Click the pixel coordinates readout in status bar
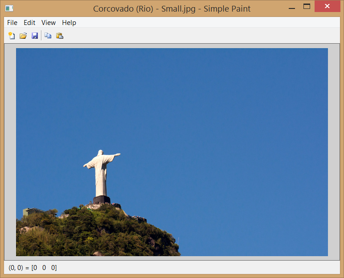Screen dimensions: 344x278 point(33,268)
